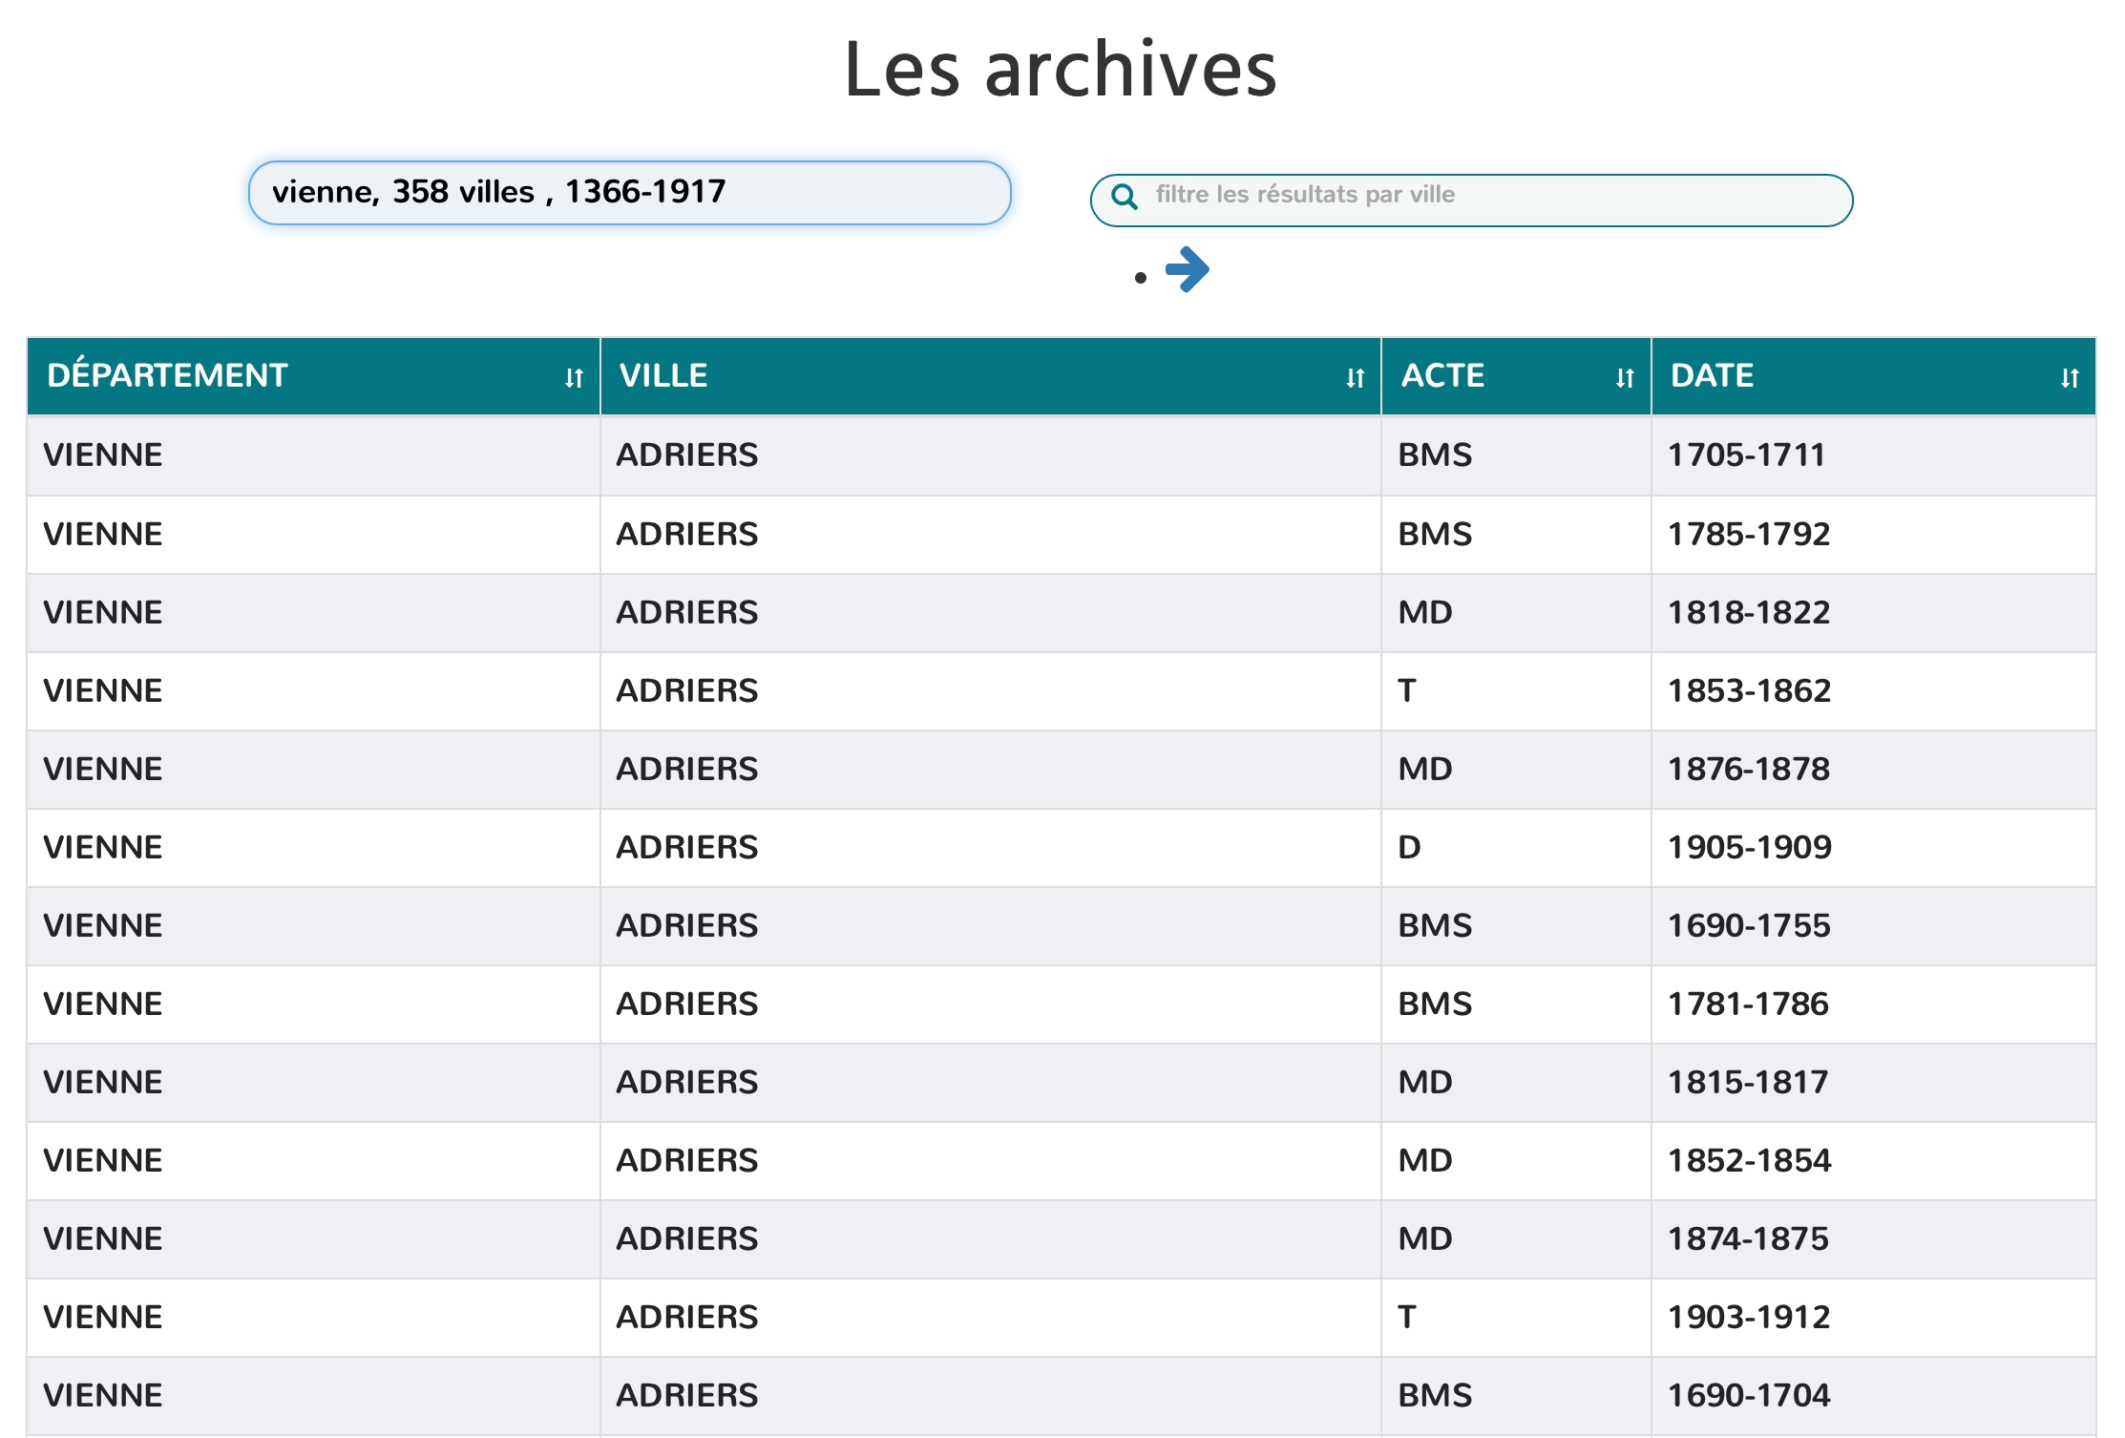Screen dimensions: 2125x1438
Task: Click BMS in the 1705-1711 row
Action: [x=1435, y=455]
